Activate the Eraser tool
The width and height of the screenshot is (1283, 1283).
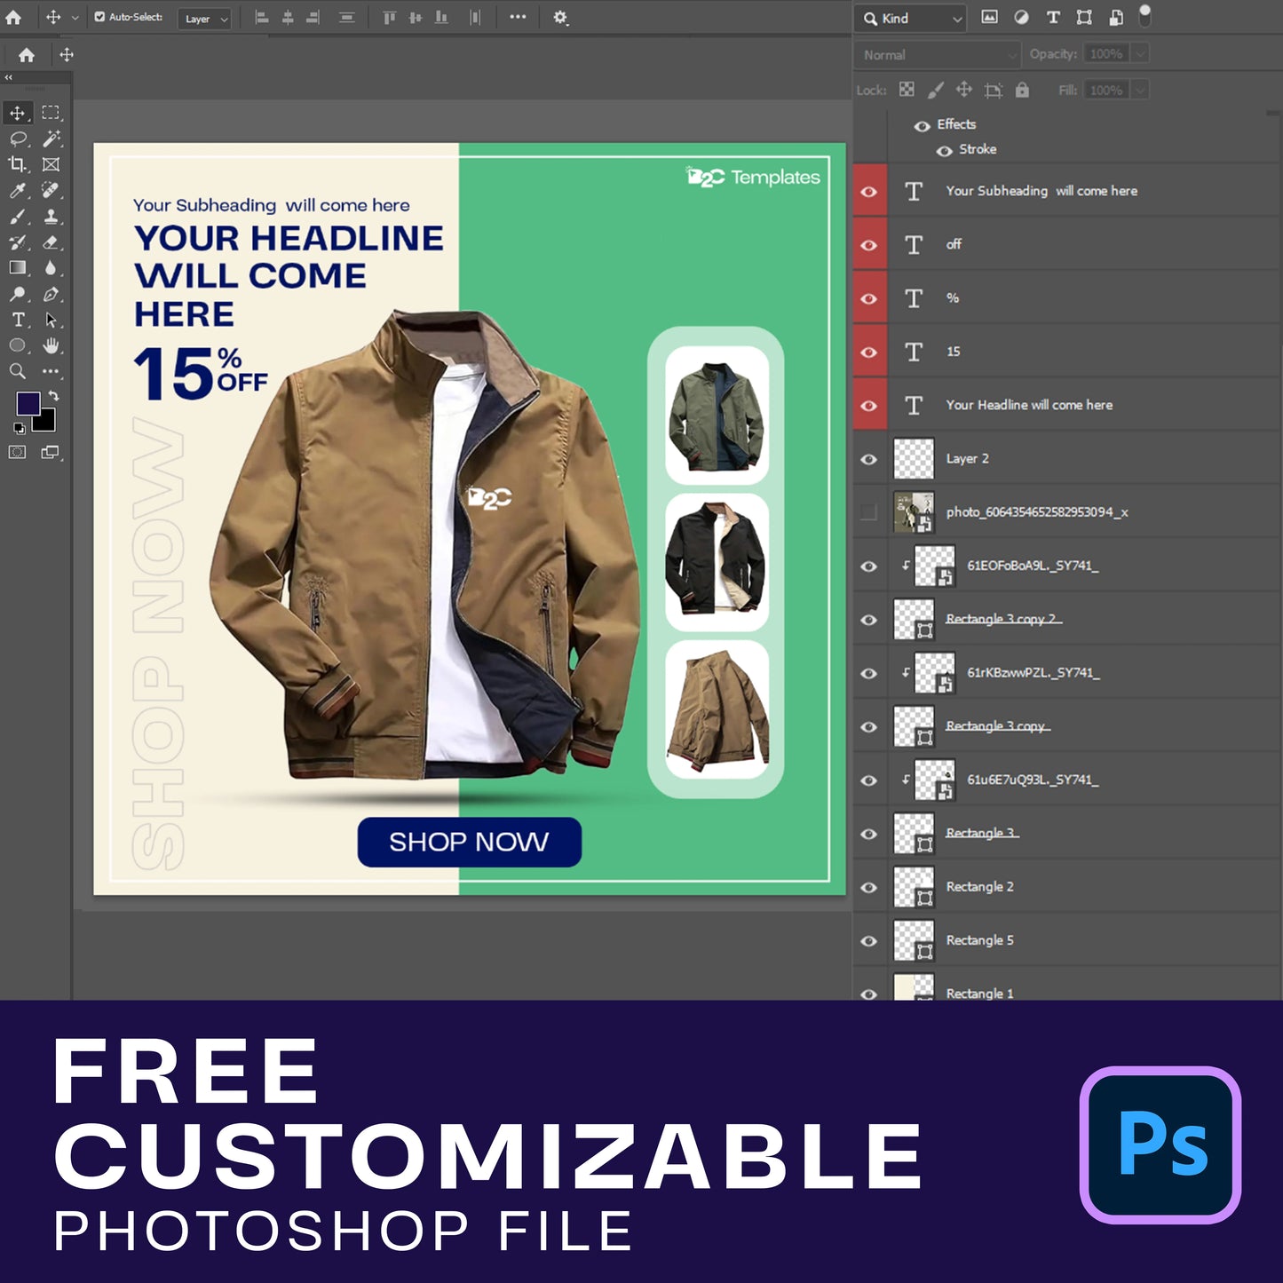click(51, 242)
